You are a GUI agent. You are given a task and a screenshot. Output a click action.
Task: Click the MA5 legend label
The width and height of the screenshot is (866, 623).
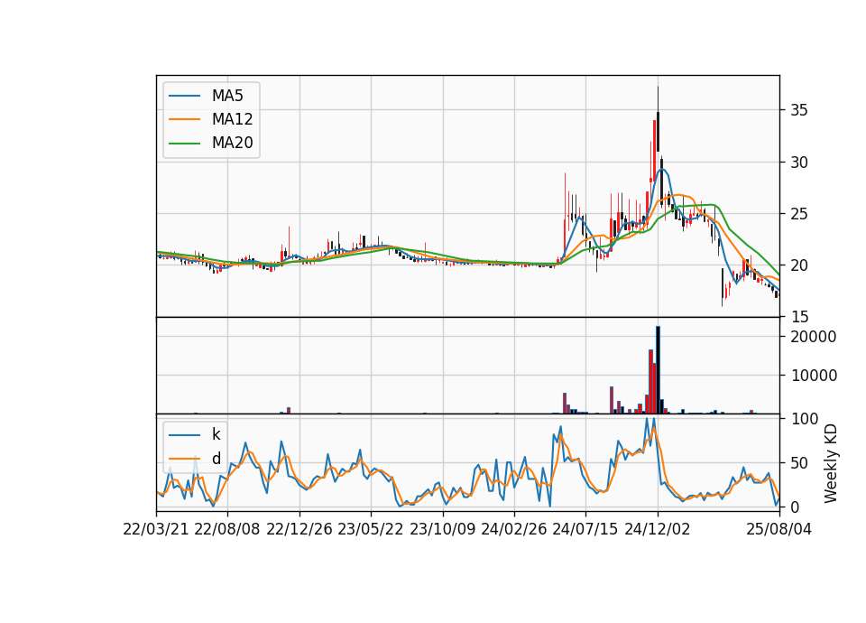tap(227, 96)
